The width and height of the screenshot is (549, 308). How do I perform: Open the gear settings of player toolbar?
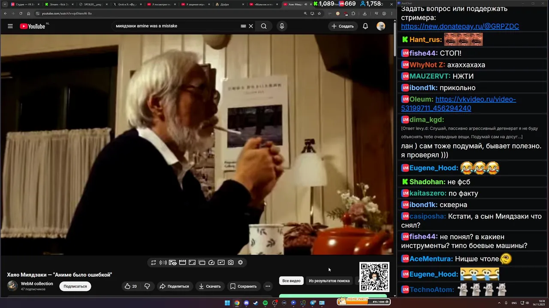tap(241, 262)
